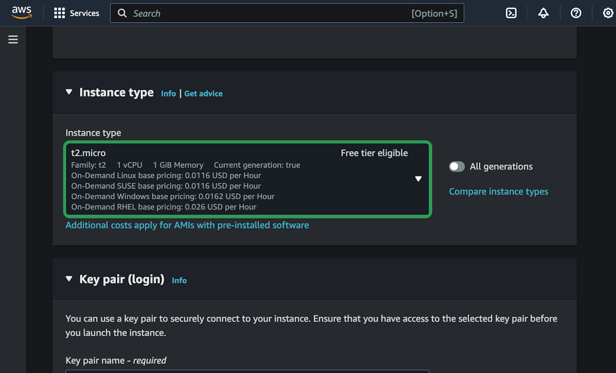
Task: Click On-Demand RHEL base pricing line
Action: 164,207
